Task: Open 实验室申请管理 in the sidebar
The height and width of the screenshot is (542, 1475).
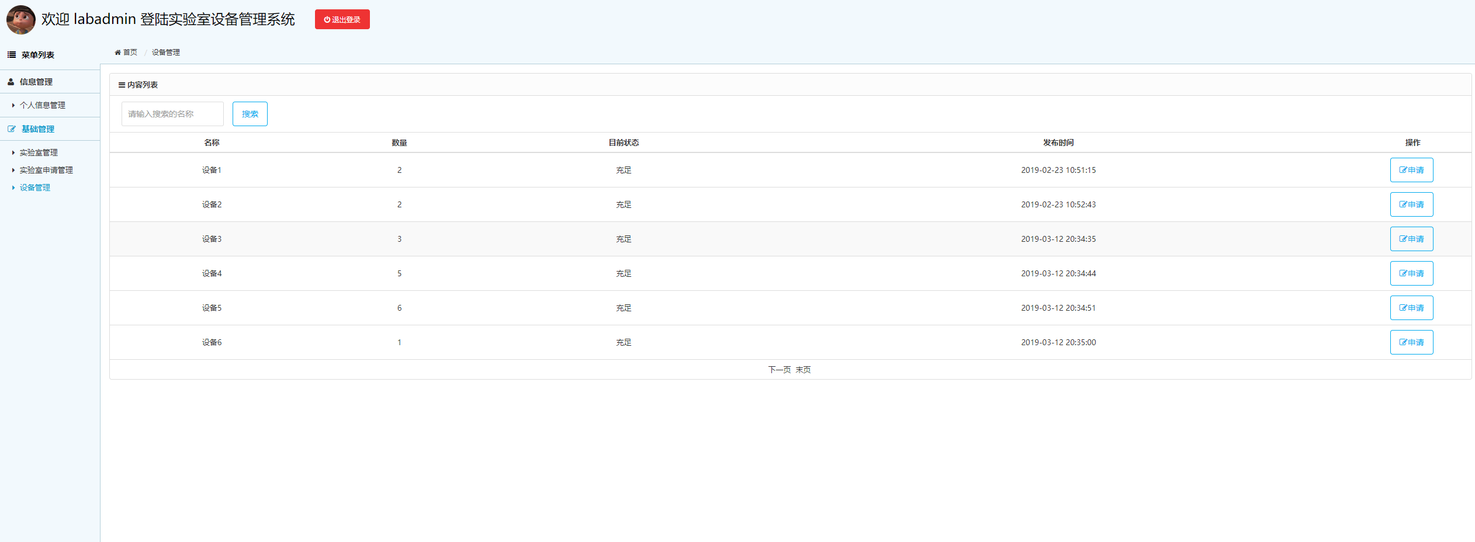Action: 46,170
